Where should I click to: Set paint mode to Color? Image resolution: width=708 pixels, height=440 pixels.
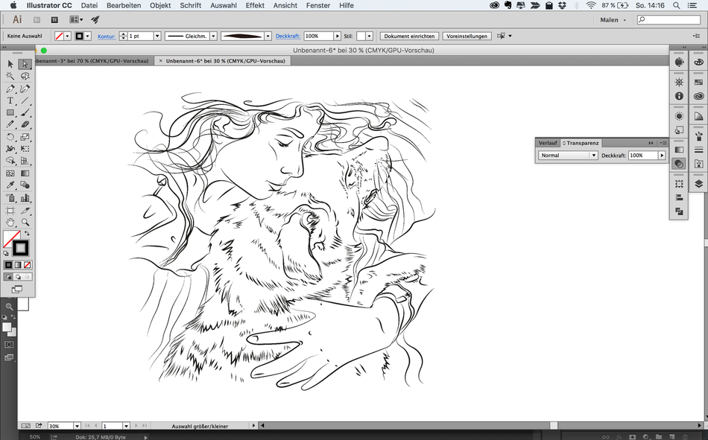8,265
